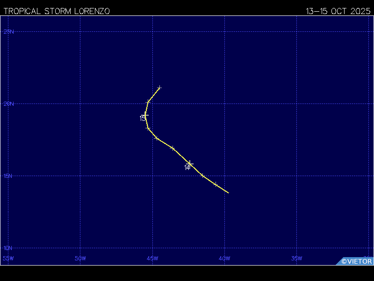
Task: Click the first cross near track's southeast end
Action: (216, 184)
